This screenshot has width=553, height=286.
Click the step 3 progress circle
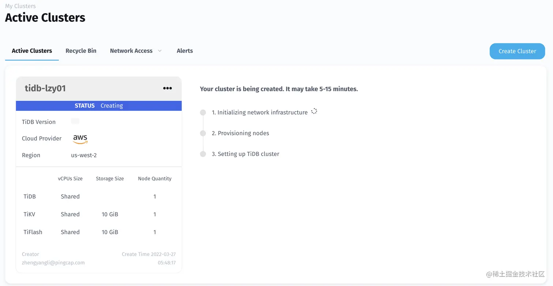[x=203, y=154]
